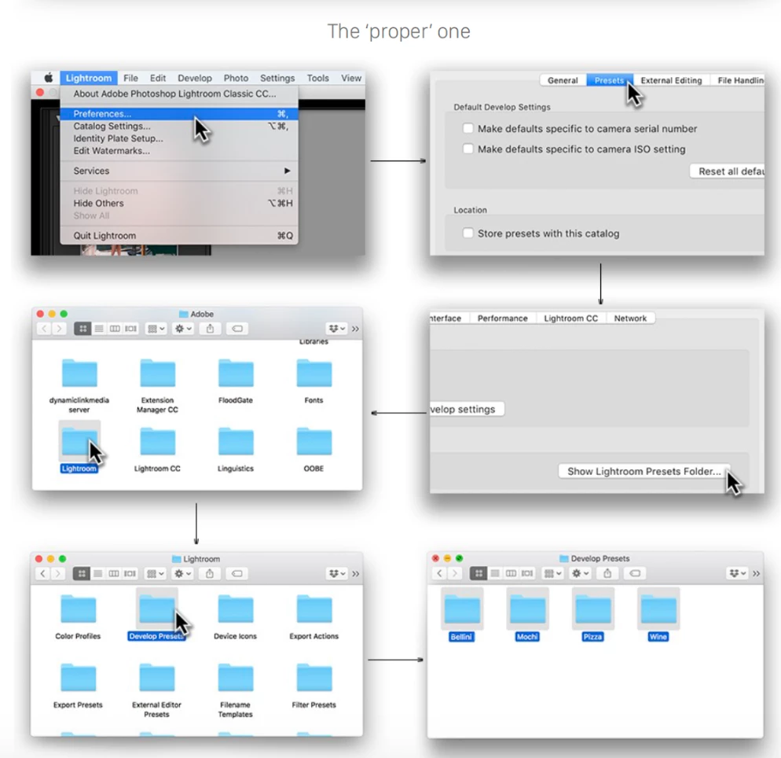Click Show Lightroom Presets Folder... button
Viewport: 781px width, 758px height.
pyautogui.click(x=644, y=471)
